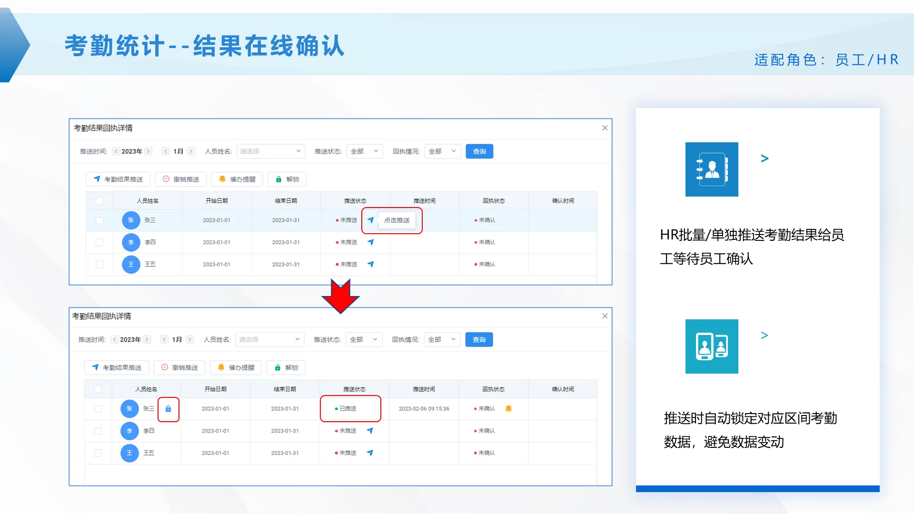
Task: Click the bell reminder icon in 张三's bottom row
Action: [508, 409]
